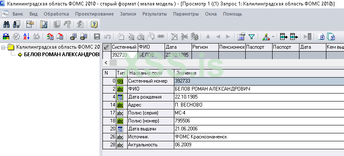This screenshot has height=156, width=344.
Task: Click the БЕЛОВ РОМАН АЛЕКСАНДРОВИЧ value cell
Action: [259, 89]
